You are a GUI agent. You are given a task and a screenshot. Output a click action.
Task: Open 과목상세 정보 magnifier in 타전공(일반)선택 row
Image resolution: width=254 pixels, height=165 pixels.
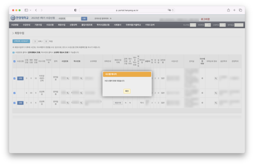[x=216, y=78]
